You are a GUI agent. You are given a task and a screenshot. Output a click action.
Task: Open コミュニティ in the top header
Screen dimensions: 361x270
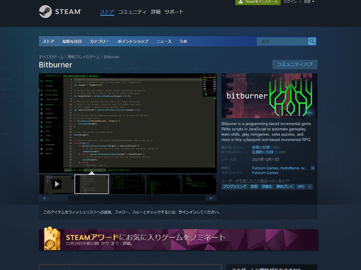(x=132, y=12)
